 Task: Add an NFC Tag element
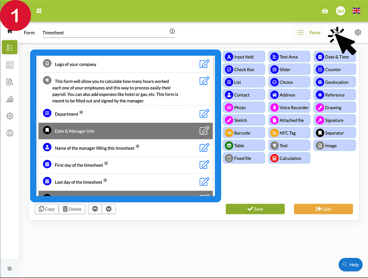pyautogui.click(x=289, y=133)
